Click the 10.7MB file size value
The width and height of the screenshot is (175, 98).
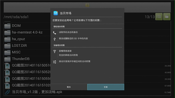click(x=167, y=92)
